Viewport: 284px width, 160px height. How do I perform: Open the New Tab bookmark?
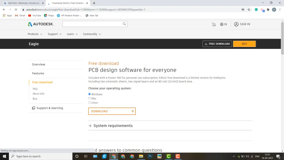click(92, 16)
